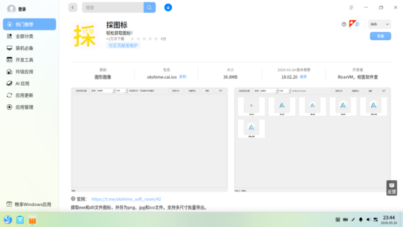Open the second screenshot with extracted icons
This screenshot has width=403, height=227.
(313, 139)
